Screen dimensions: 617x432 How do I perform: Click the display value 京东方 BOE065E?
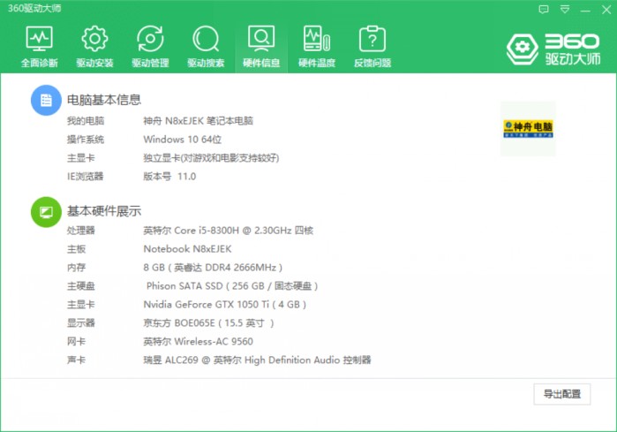click(x=208, y=323)
